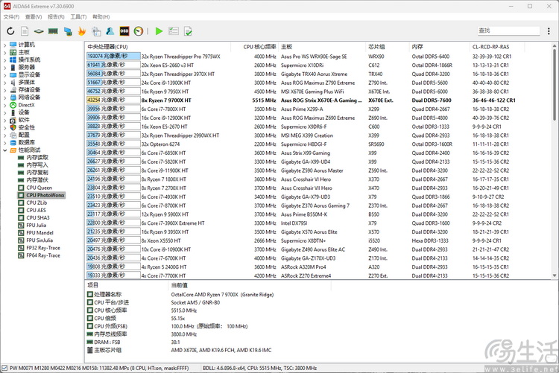Click the Refresh toolbar icon

coord(10,31)
